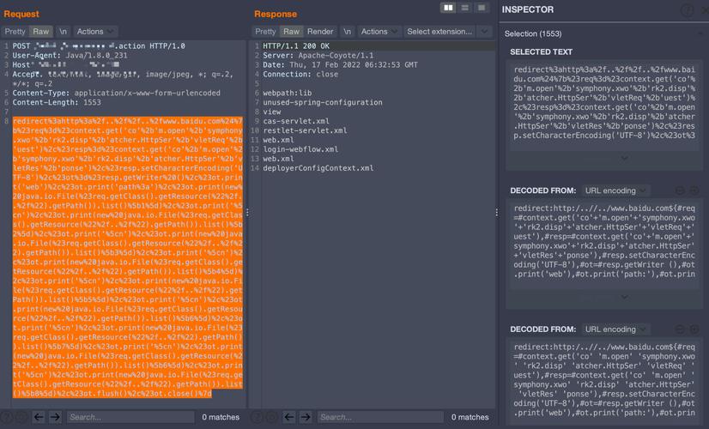Click inside Selected Text box

[604, 103]
